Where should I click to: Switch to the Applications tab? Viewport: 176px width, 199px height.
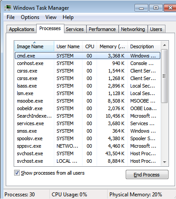(x=22, y=29)
